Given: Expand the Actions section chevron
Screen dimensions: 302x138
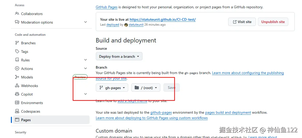Looking at the screenshot, I should coord(85,69).
